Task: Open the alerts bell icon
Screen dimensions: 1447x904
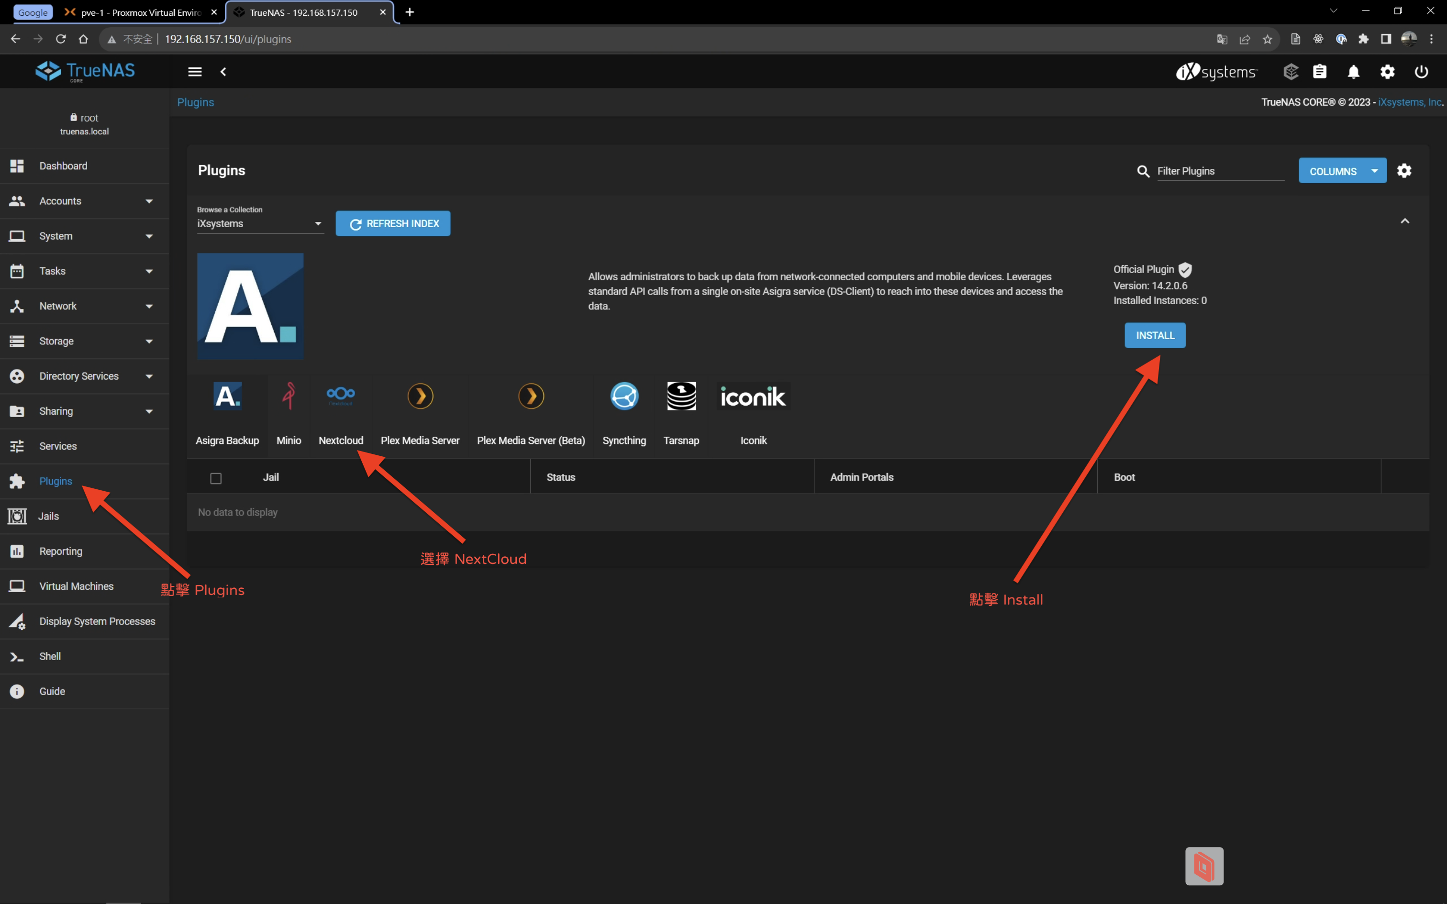Action: [x=1353, y=72]
